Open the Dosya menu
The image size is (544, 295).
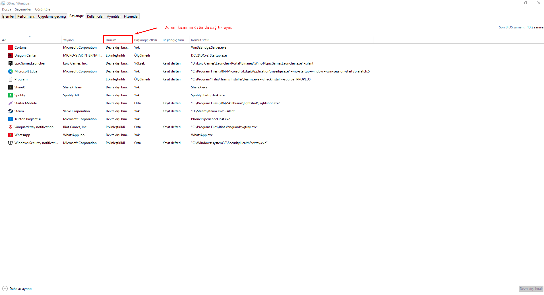click(x=7, y=9)
